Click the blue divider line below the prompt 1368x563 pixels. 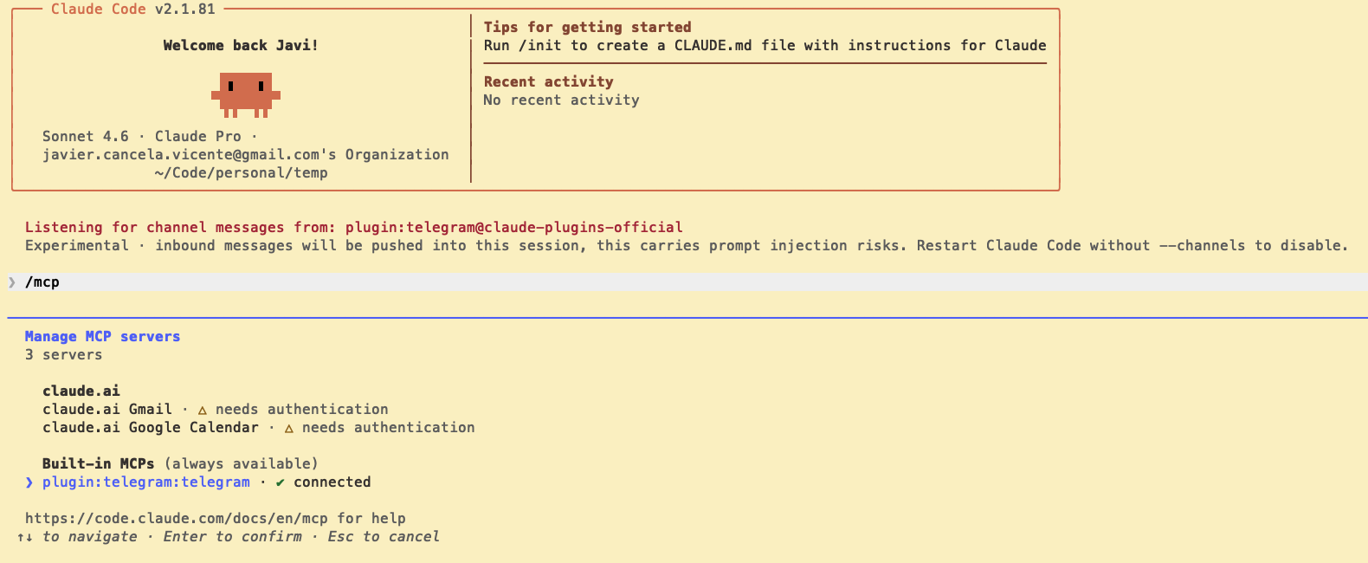pyautogui.click(x=684, y=313)
